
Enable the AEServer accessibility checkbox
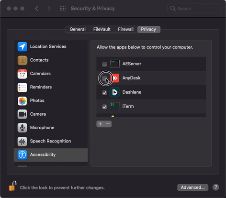tap(104, 64)
